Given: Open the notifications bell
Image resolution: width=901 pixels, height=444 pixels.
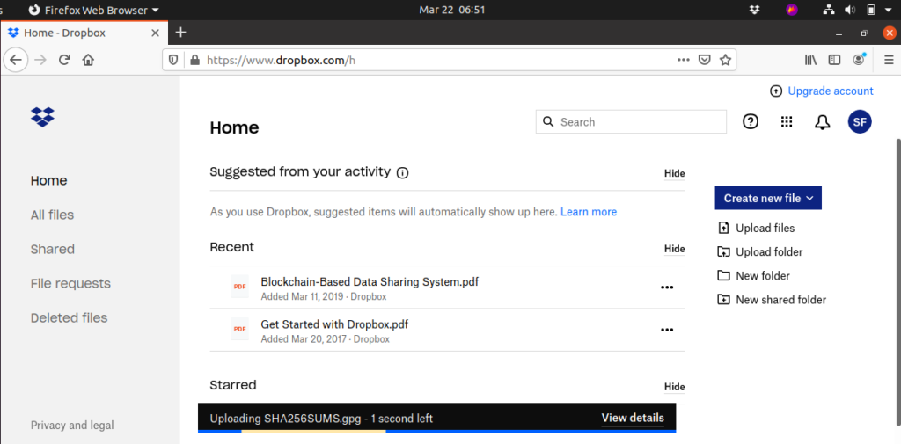Looking at the screenshot, I should point(823,121).
